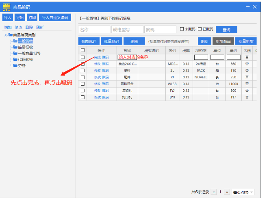Screen dimensions: 267x205
Task: Click the 一般货物 folder icon
Action: pyautogui.click(x=15, y=41)
